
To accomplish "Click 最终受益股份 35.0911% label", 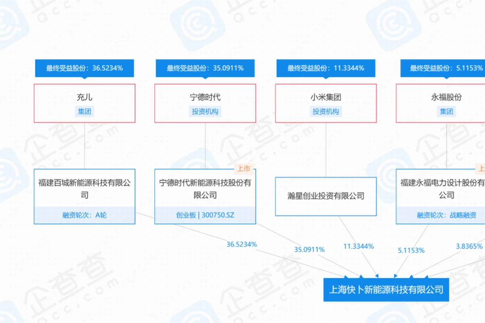I will point(205,68).
